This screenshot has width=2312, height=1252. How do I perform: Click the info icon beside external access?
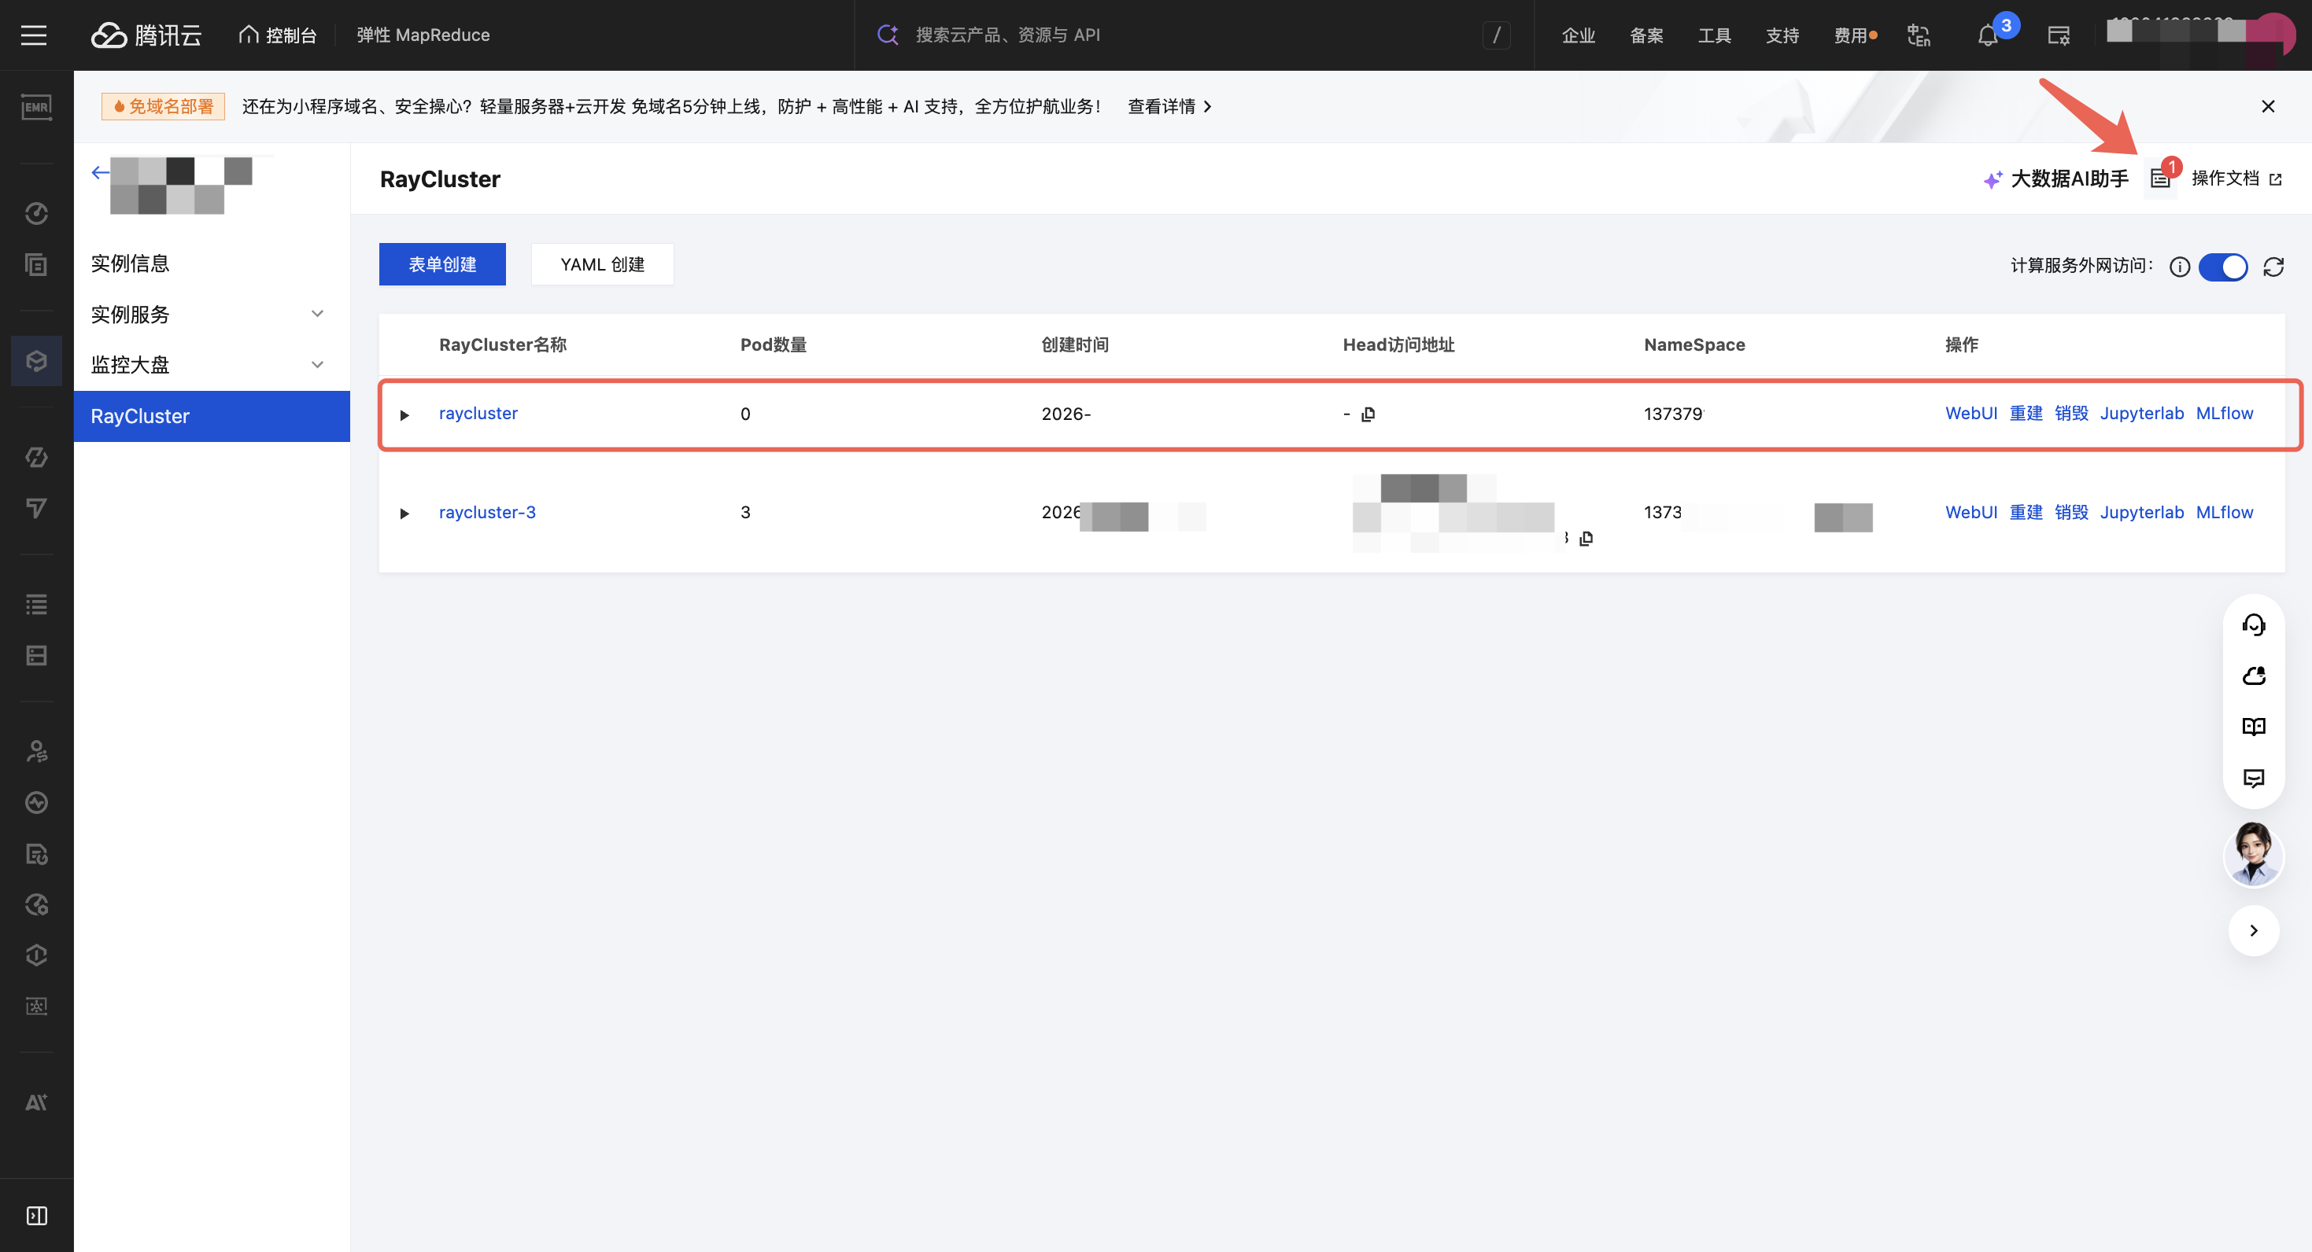click(x=2180, y=267)
